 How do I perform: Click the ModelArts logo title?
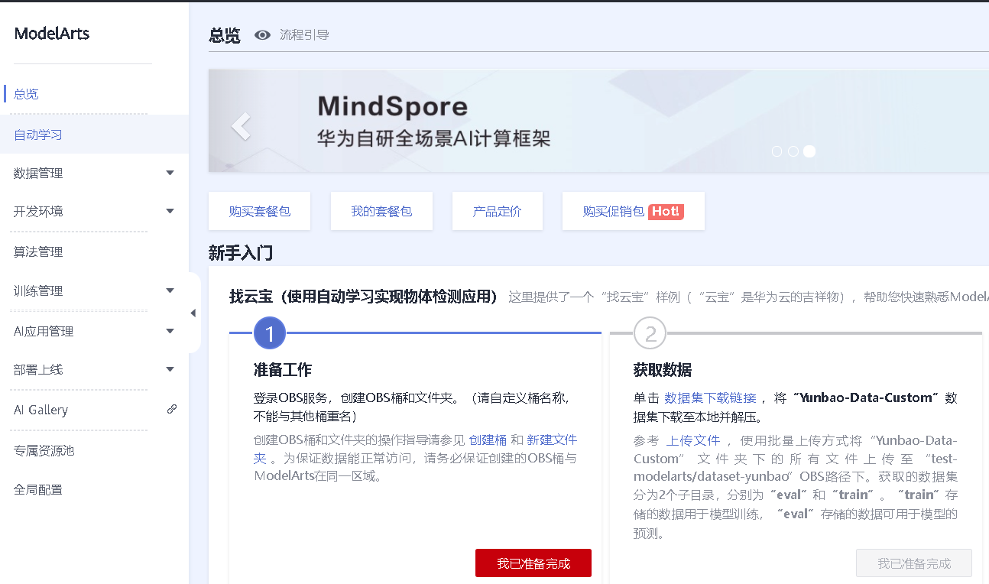point(52,34)
